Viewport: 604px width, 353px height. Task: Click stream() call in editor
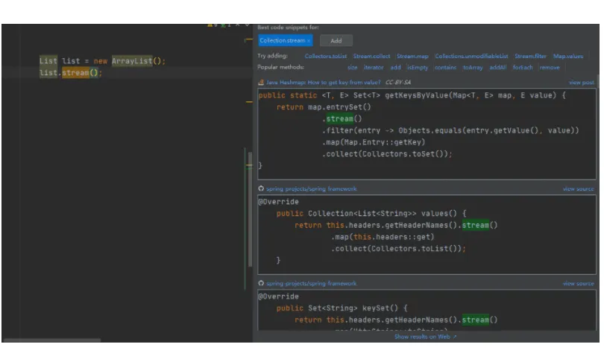point(80,73)
